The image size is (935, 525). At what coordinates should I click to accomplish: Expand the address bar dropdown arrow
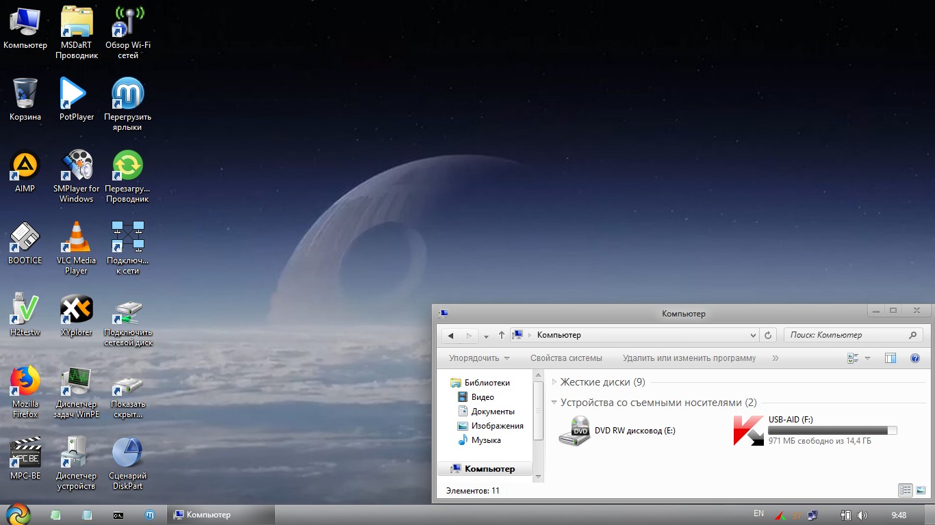click(x=753, y=335)
